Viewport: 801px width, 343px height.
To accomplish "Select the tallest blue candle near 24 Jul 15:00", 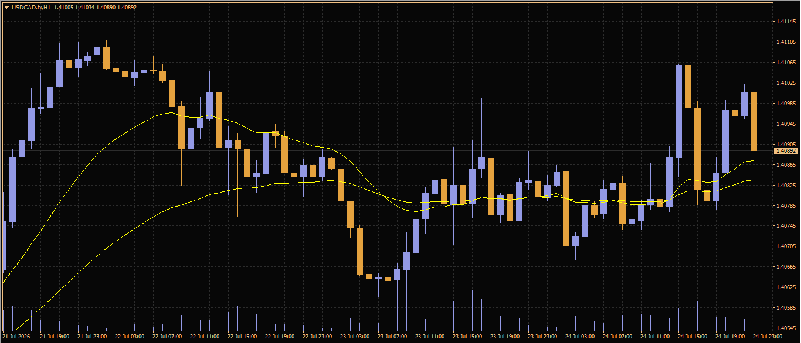I will 679,111.
